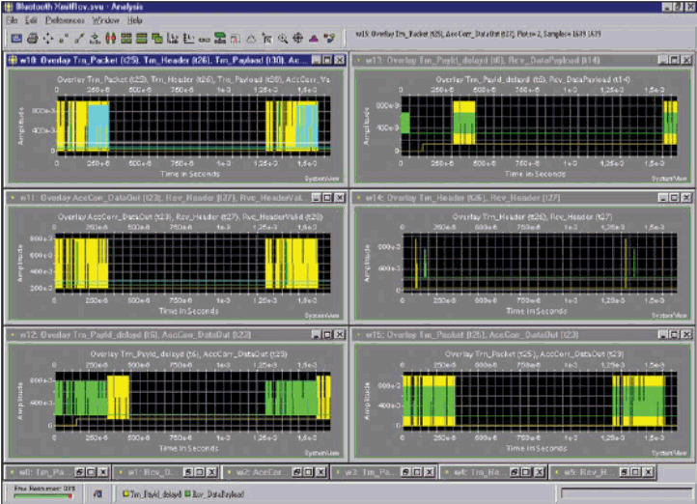This screenshot has width=697, height=504.
Task: Click the yellow Trm_Payld_delayd legend swatch
Action: (126, 493)
